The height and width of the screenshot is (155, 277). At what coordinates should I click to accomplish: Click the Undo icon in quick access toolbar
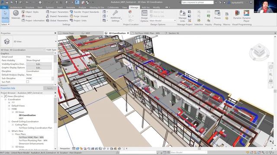27,2
